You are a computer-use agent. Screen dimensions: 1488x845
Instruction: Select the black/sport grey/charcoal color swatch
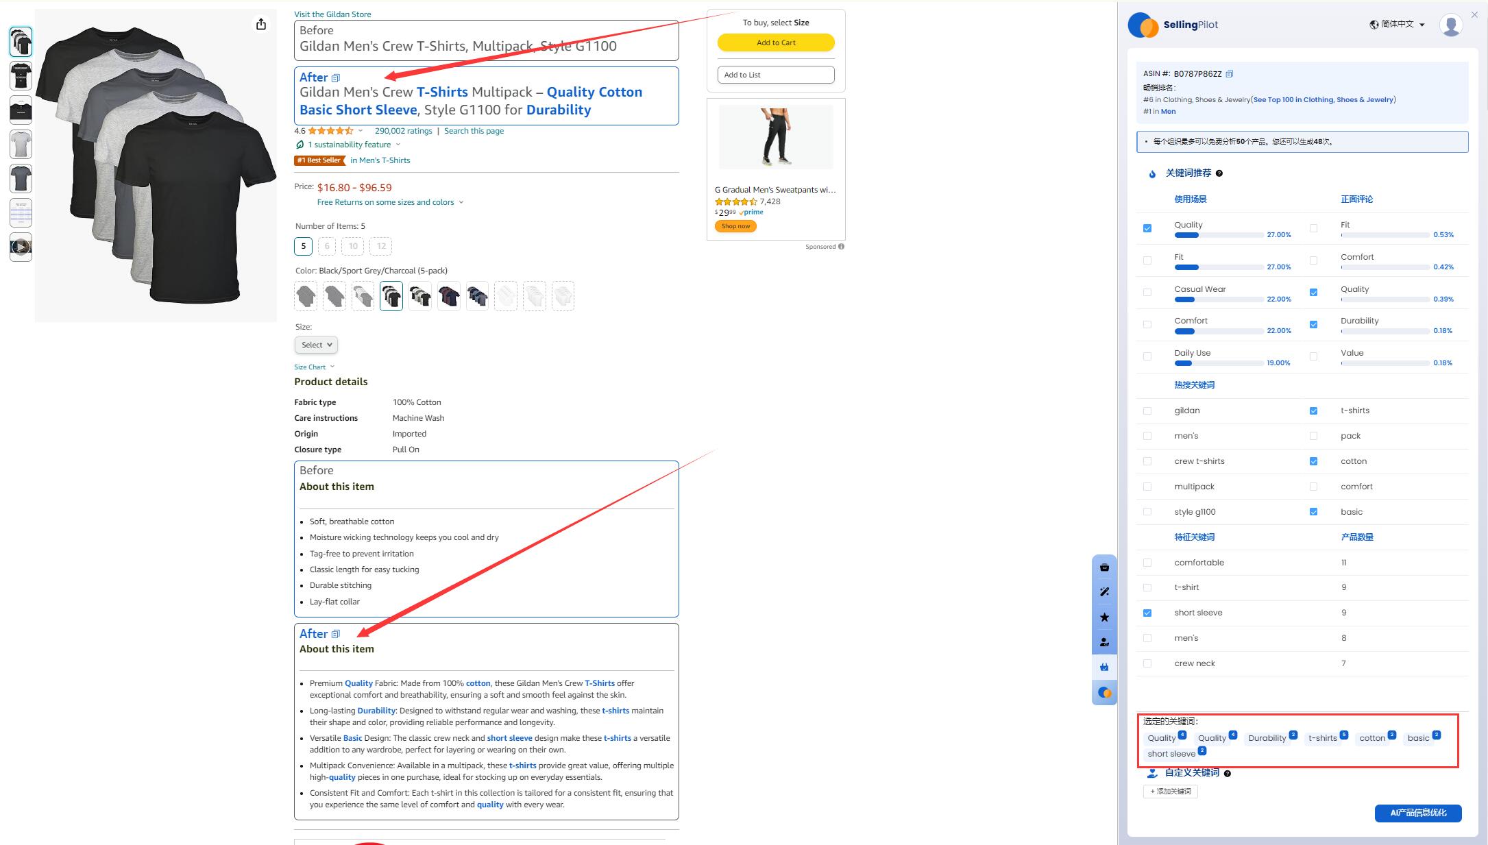[391, 296]
